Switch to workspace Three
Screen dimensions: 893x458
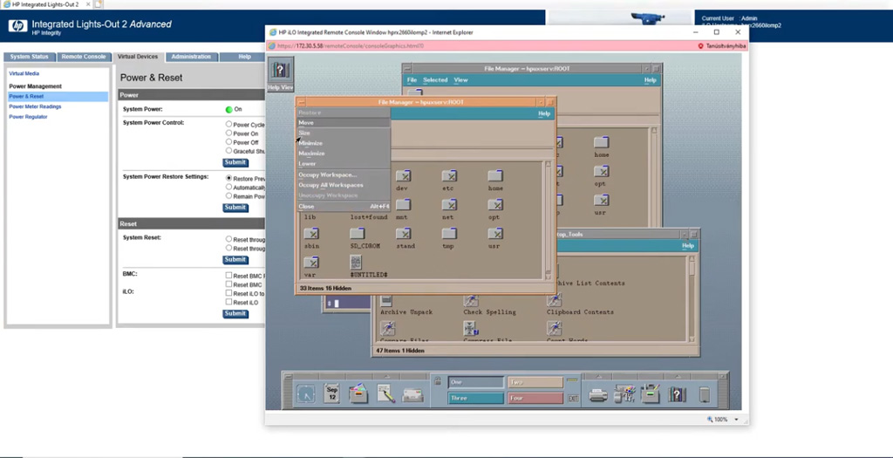(475, 398)
